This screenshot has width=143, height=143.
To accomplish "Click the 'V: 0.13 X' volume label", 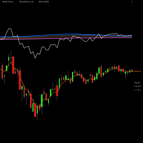I will pyautogui.click(x=138, y=86).
